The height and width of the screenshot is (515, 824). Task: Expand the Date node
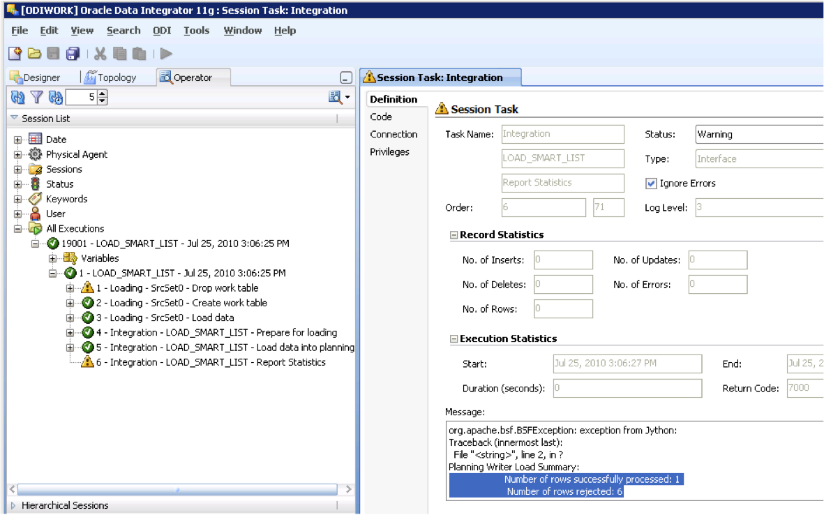(18, 140)
